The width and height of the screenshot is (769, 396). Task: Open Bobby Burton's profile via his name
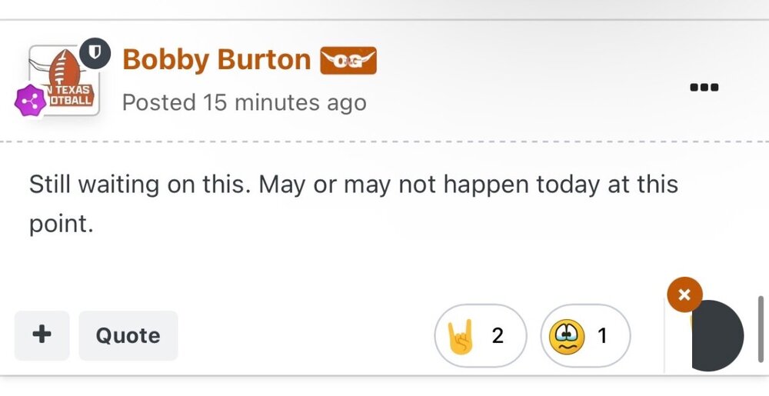coord(216,60)
